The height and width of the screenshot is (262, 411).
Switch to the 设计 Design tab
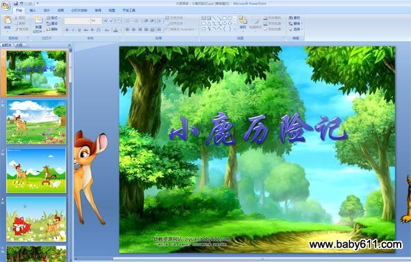tap(47, 10)
